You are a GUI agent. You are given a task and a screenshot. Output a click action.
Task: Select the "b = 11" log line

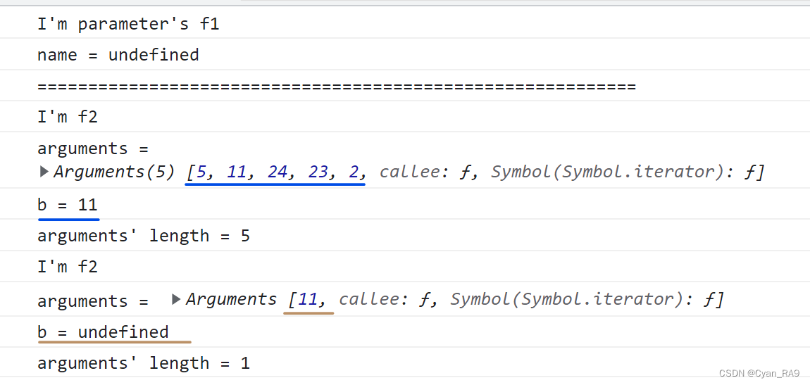click(68, 205)
